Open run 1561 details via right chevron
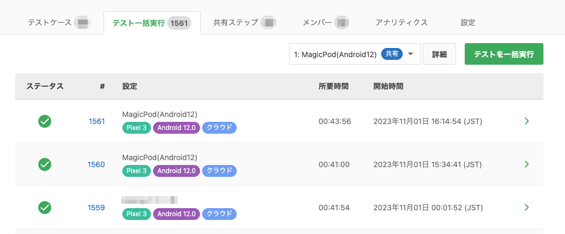This screenshot has height=234, width=565. click(x=527, y=121)
